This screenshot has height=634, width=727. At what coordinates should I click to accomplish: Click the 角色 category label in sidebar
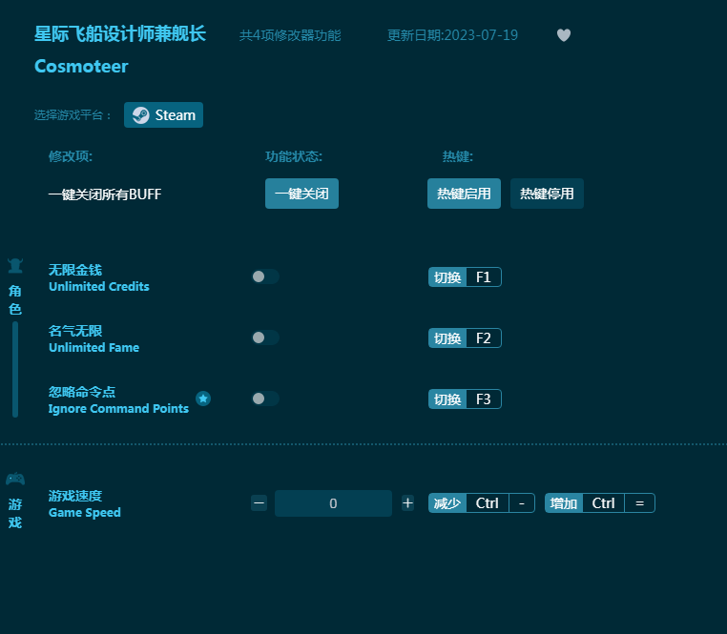pos(15,300)
